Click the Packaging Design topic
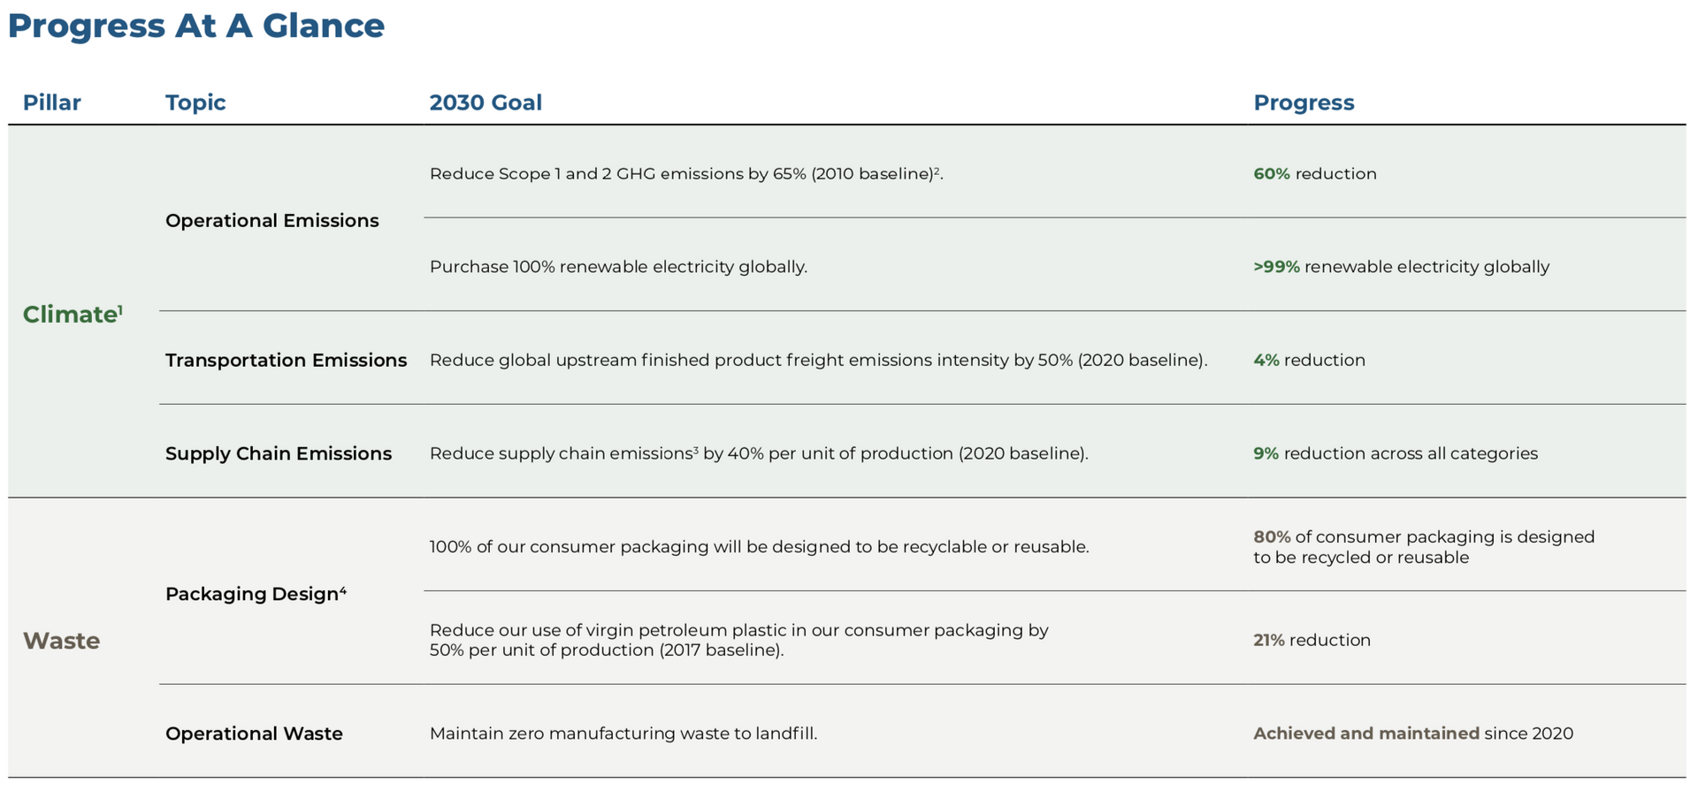 tap(255, 594)
